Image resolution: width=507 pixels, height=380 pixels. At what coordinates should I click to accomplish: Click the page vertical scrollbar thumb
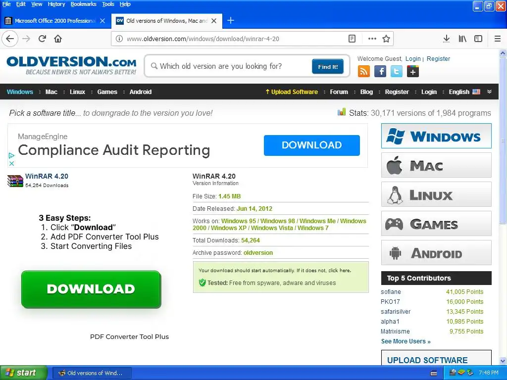pyautogui.click(x=503, y=141)
